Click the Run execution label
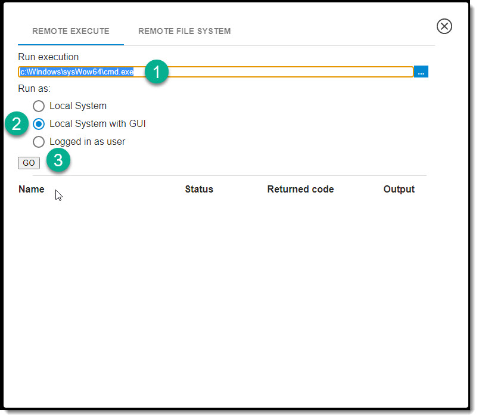The width and height of the screenshot is (479, 419). coord(48,57)
